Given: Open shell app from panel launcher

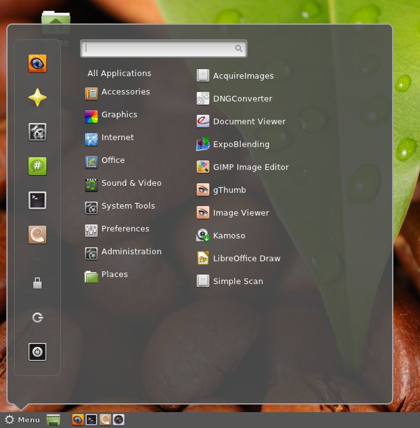Looking at the screenshot, I should [105, 420].
